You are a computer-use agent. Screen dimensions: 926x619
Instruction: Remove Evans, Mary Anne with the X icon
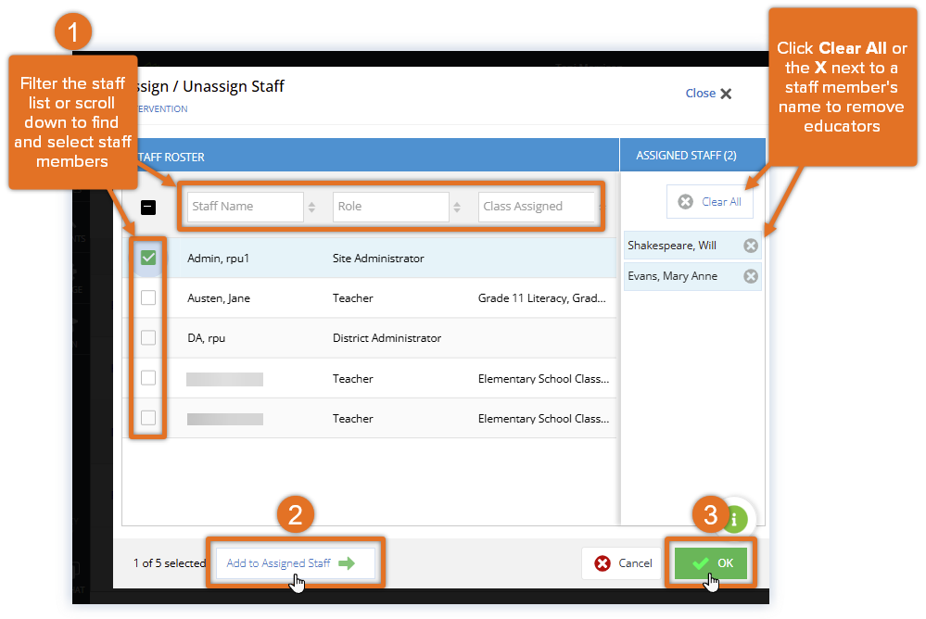coord(750,276)
